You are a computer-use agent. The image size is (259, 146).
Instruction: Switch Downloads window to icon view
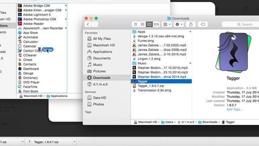pos(136,24)
